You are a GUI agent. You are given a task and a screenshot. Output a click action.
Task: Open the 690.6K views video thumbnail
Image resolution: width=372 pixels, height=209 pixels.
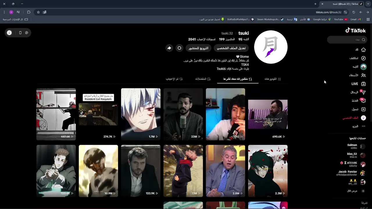click(x=268, y=114)
